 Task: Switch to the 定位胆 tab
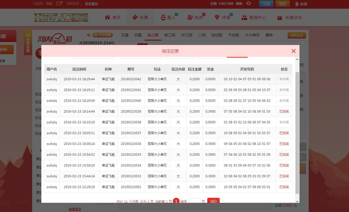pyautogui.click(x=217, y=35)
